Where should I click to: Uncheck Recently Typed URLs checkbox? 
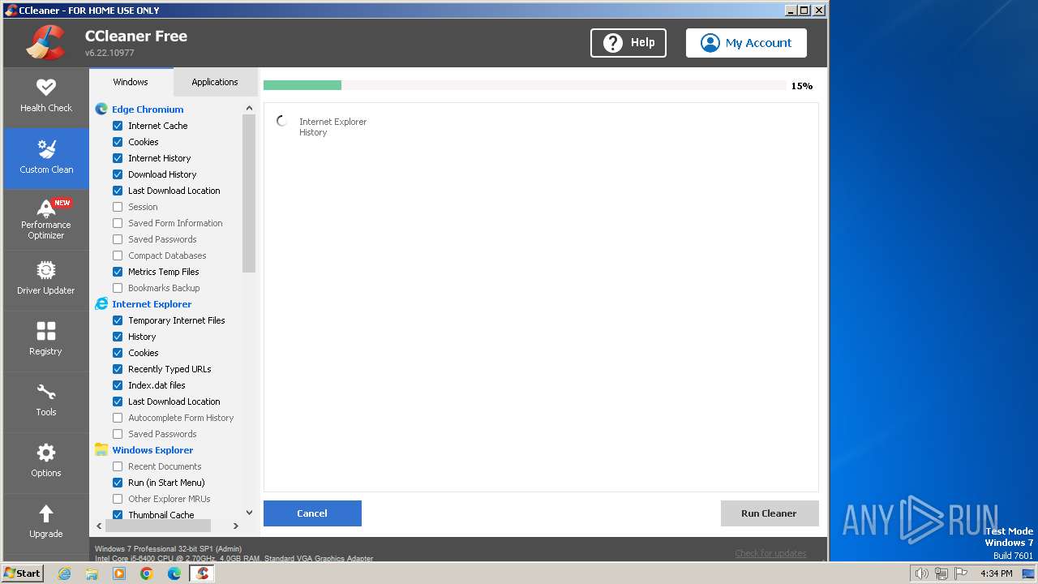pos(118,369)
